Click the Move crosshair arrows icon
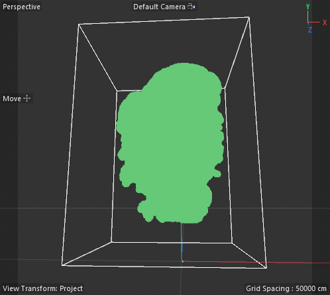The height and width of the screenshot is (295, 330). click(27, 99)
